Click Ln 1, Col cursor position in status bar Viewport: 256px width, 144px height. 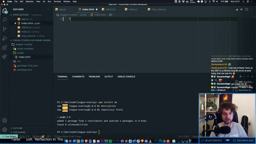[184, 136]
